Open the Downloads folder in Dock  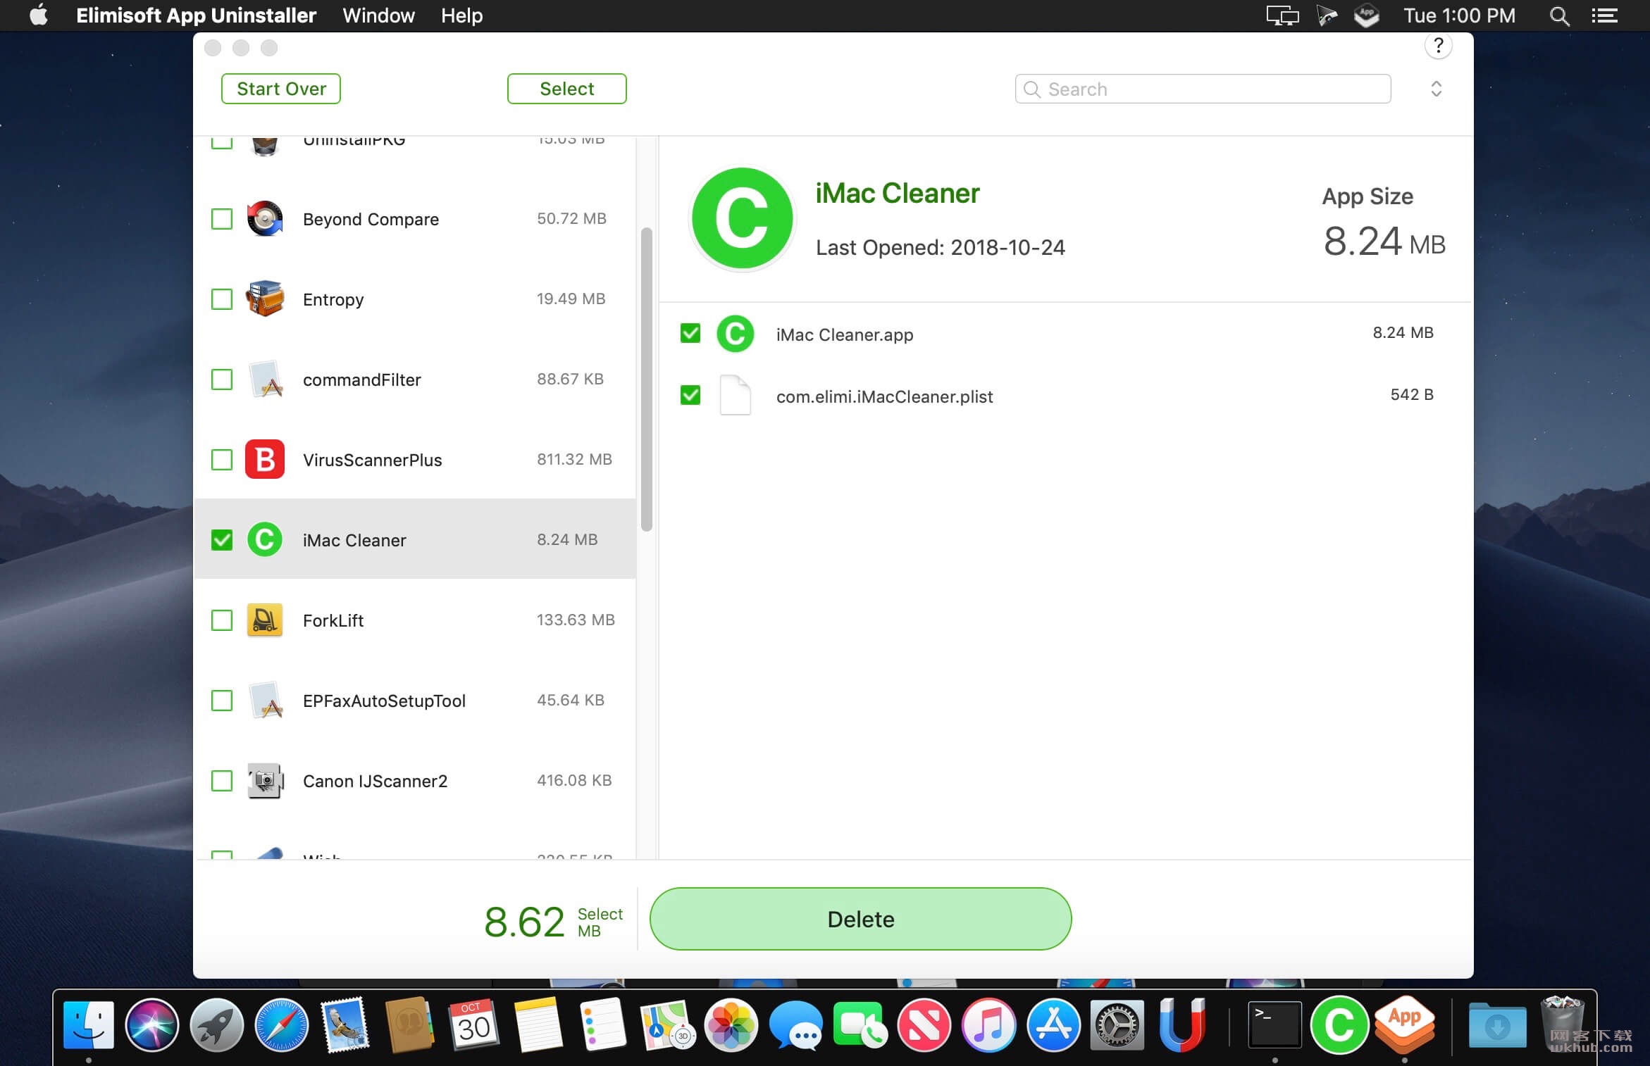[x=1498, y=1024]
